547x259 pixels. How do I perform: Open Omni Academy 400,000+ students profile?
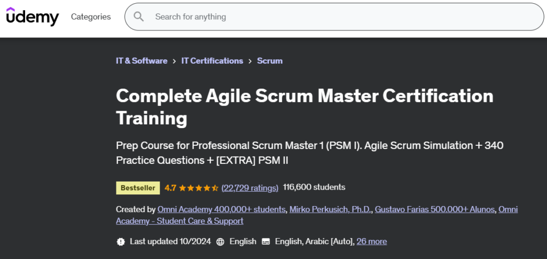pyautogui.click(x=222, y=209)
